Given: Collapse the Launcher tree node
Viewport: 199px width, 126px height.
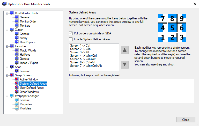Looking at the screenshot, I should click(x=7, y=46).
